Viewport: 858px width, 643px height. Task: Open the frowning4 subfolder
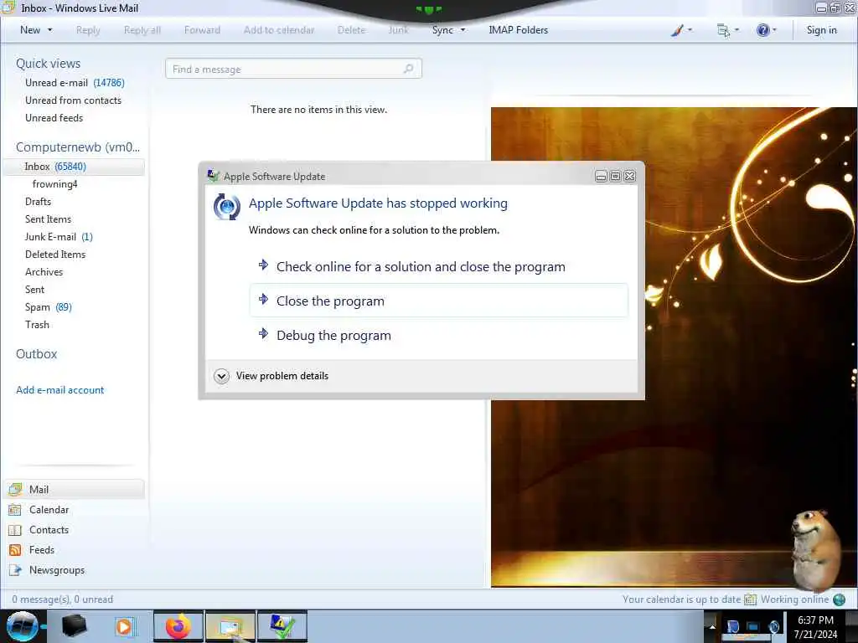coord(54,183)
